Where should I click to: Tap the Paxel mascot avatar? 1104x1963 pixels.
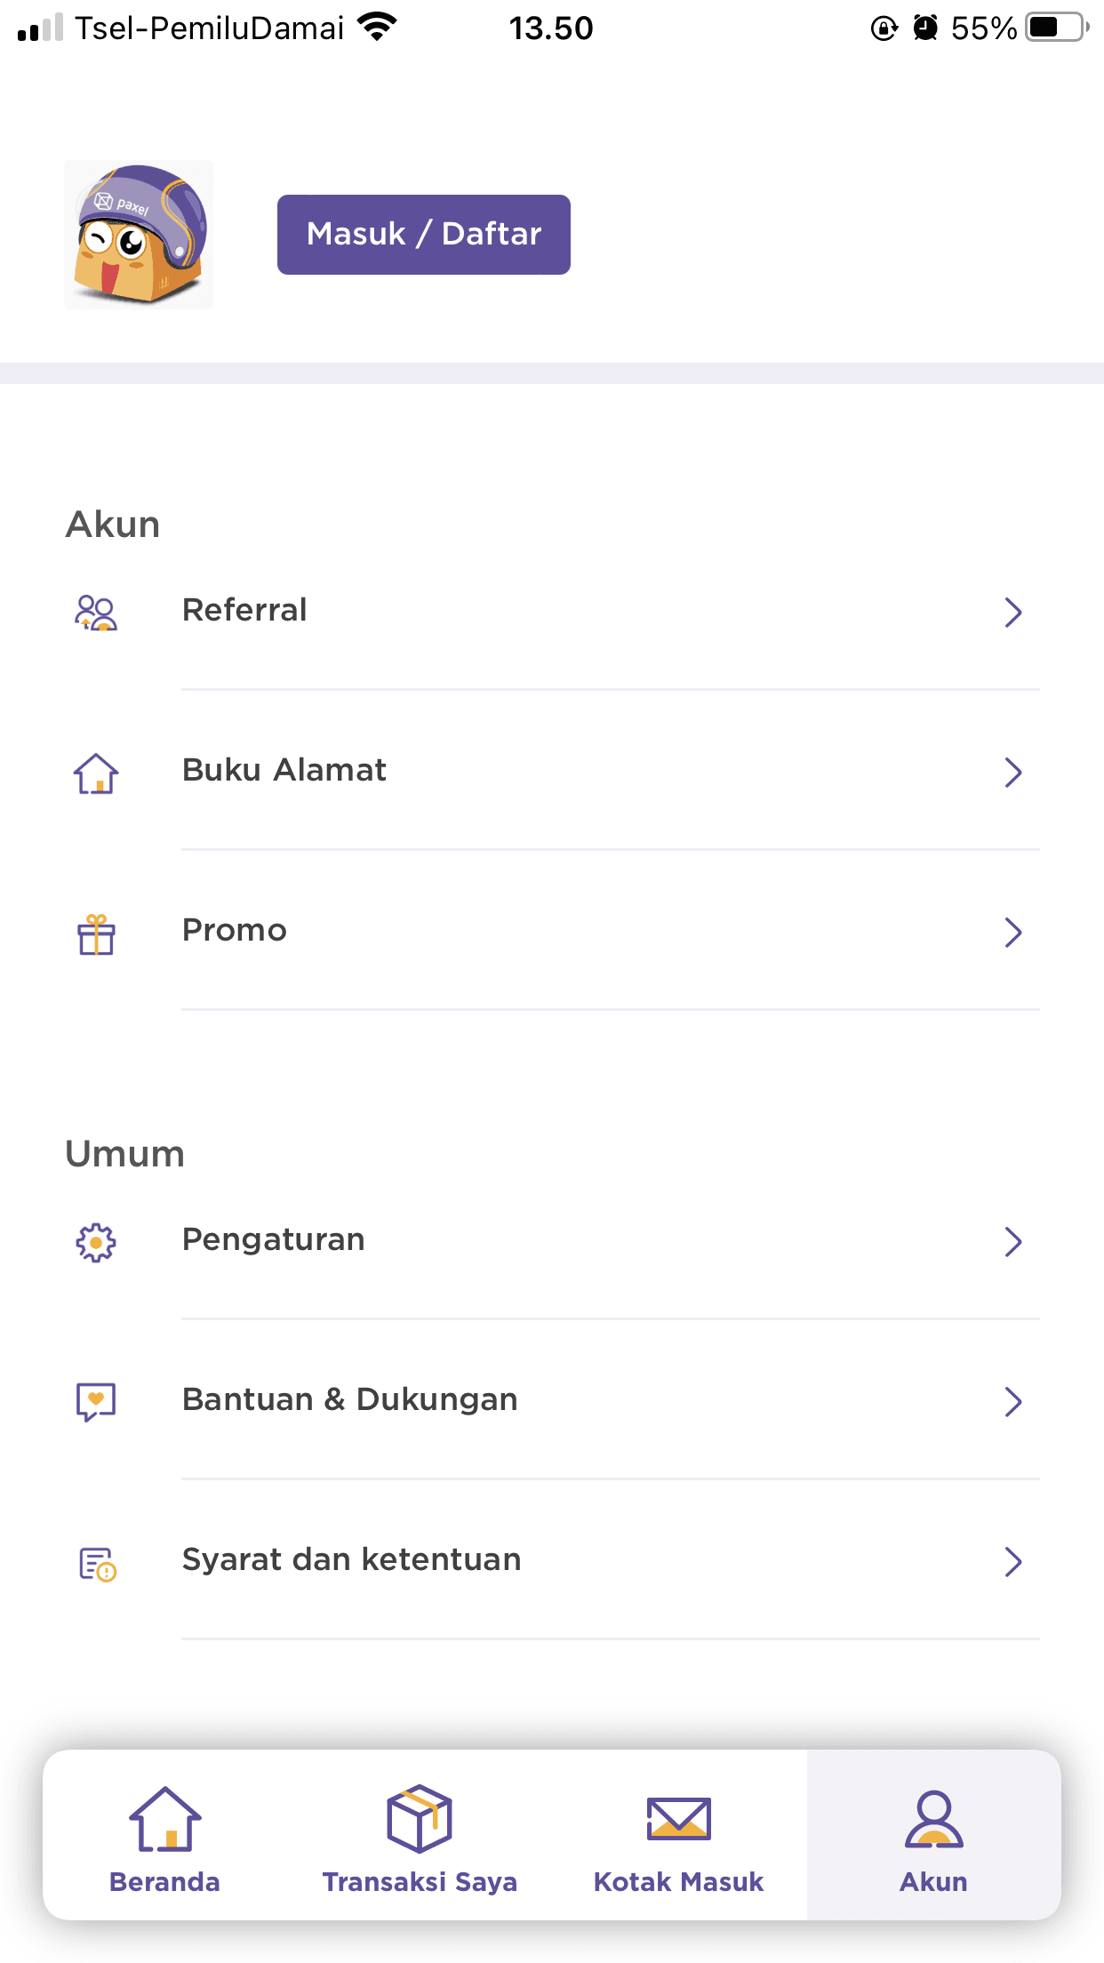139,235
